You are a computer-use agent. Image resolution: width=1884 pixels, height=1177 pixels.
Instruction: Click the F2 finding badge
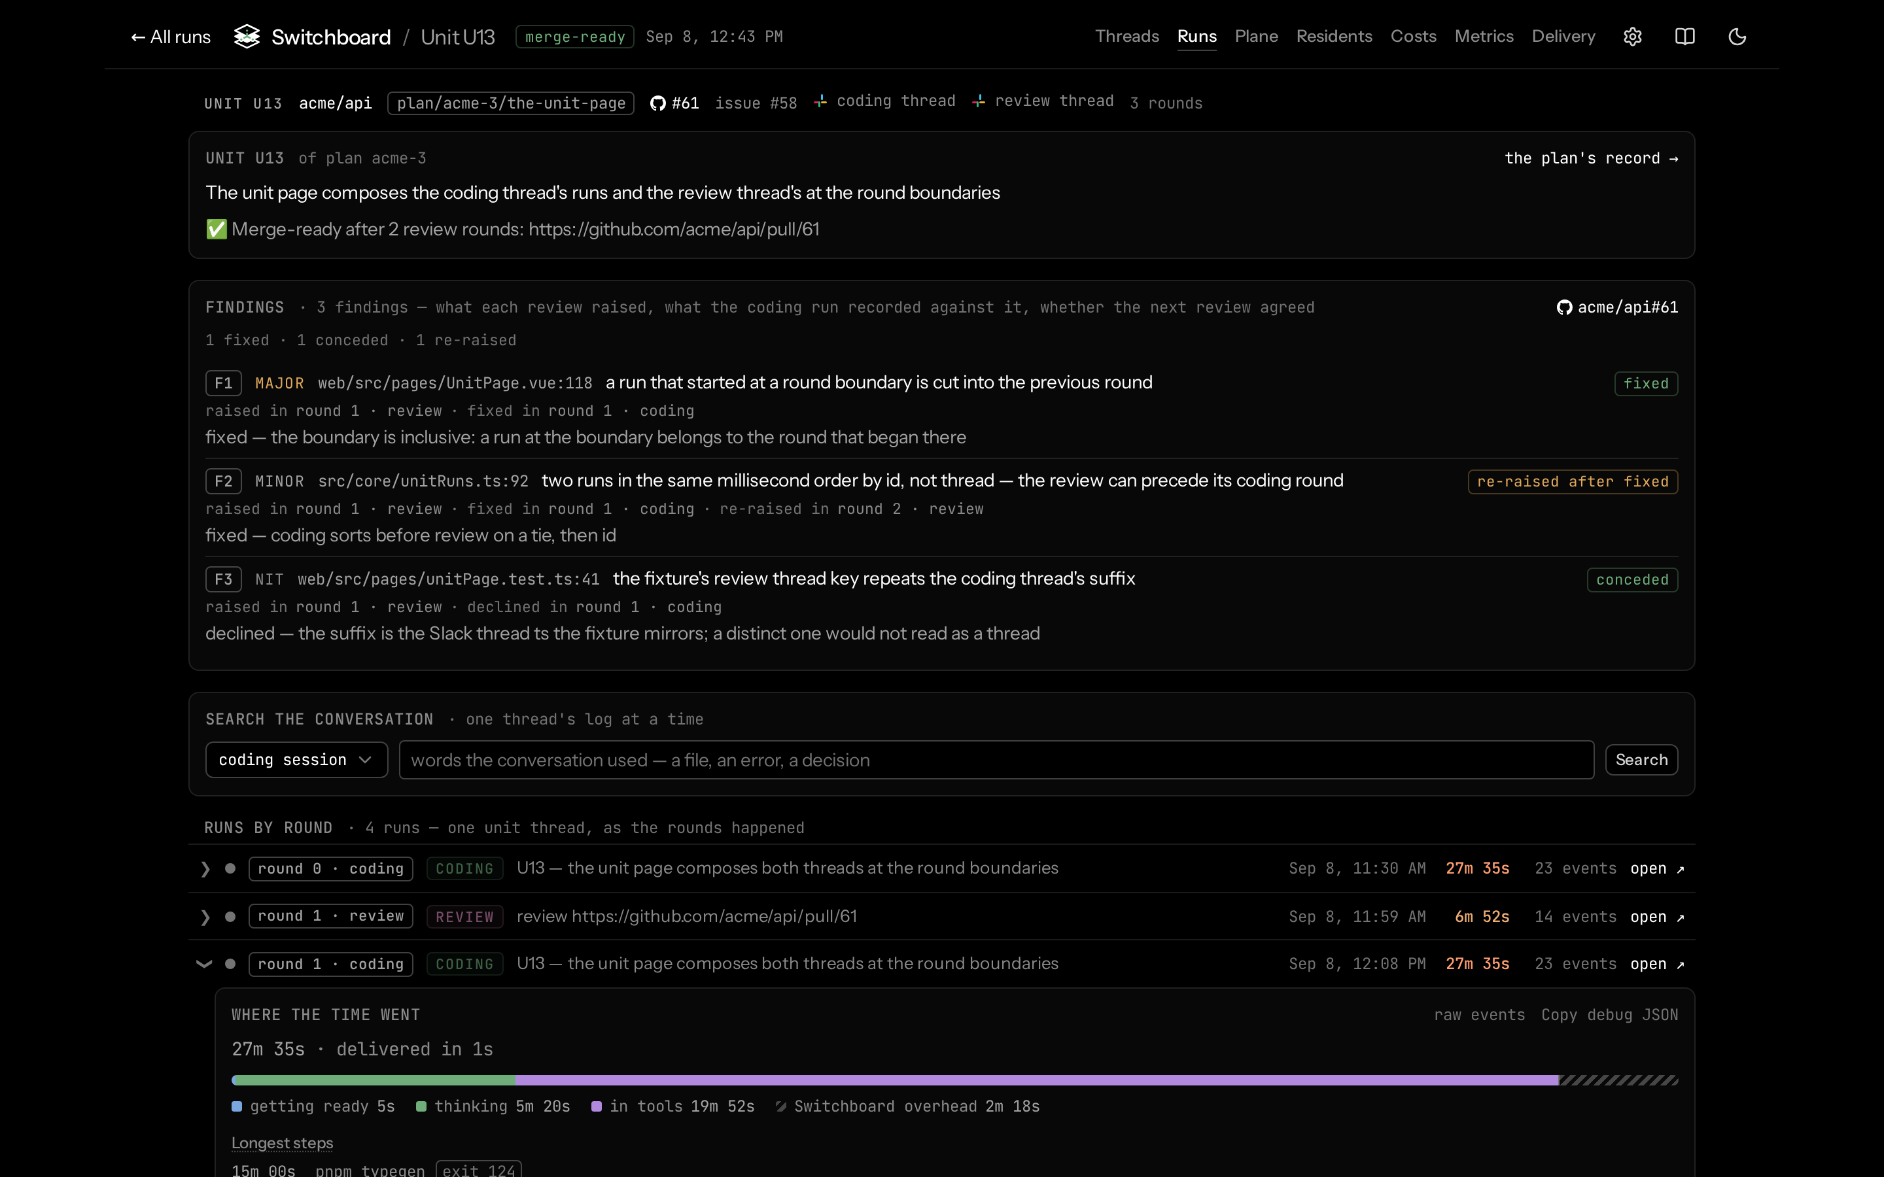224,481
